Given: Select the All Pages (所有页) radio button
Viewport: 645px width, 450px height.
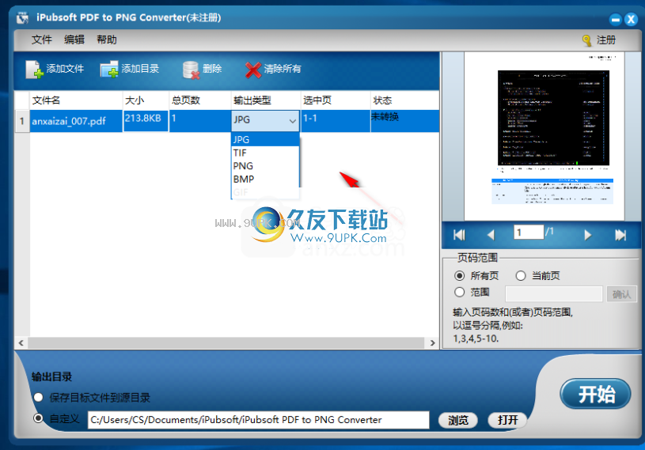Looking at the screenshot, I should point(460,275).
